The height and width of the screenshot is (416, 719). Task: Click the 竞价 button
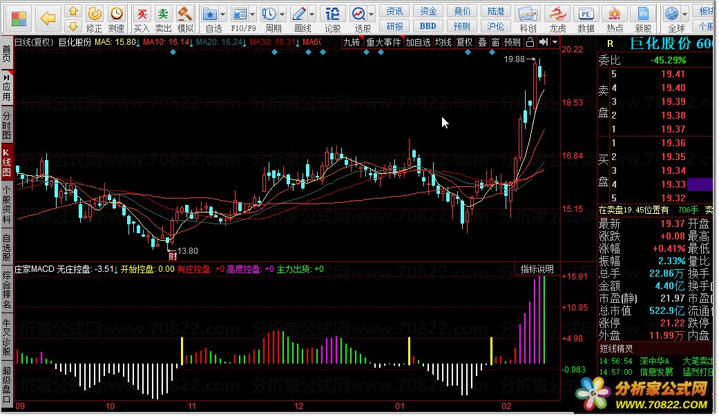462,11
